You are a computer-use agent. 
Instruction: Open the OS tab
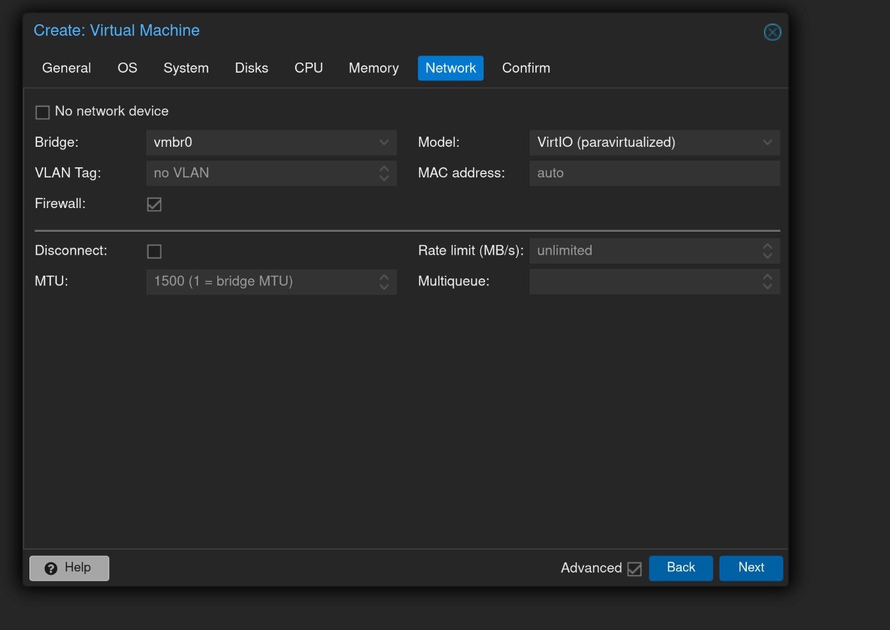click(x=127, y=68)
